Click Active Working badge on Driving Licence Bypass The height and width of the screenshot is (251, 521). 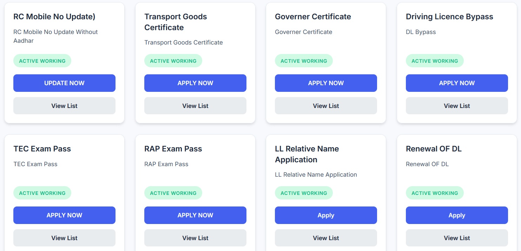click(x=435, y=61)
